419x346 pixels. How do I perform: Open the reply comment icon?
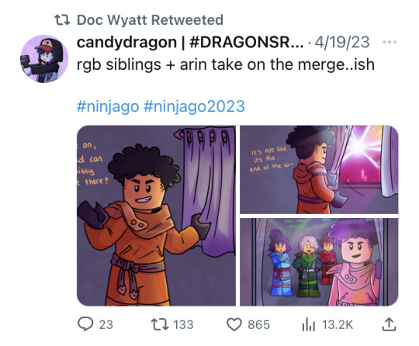pyautogui.click(x=85, y=324)
